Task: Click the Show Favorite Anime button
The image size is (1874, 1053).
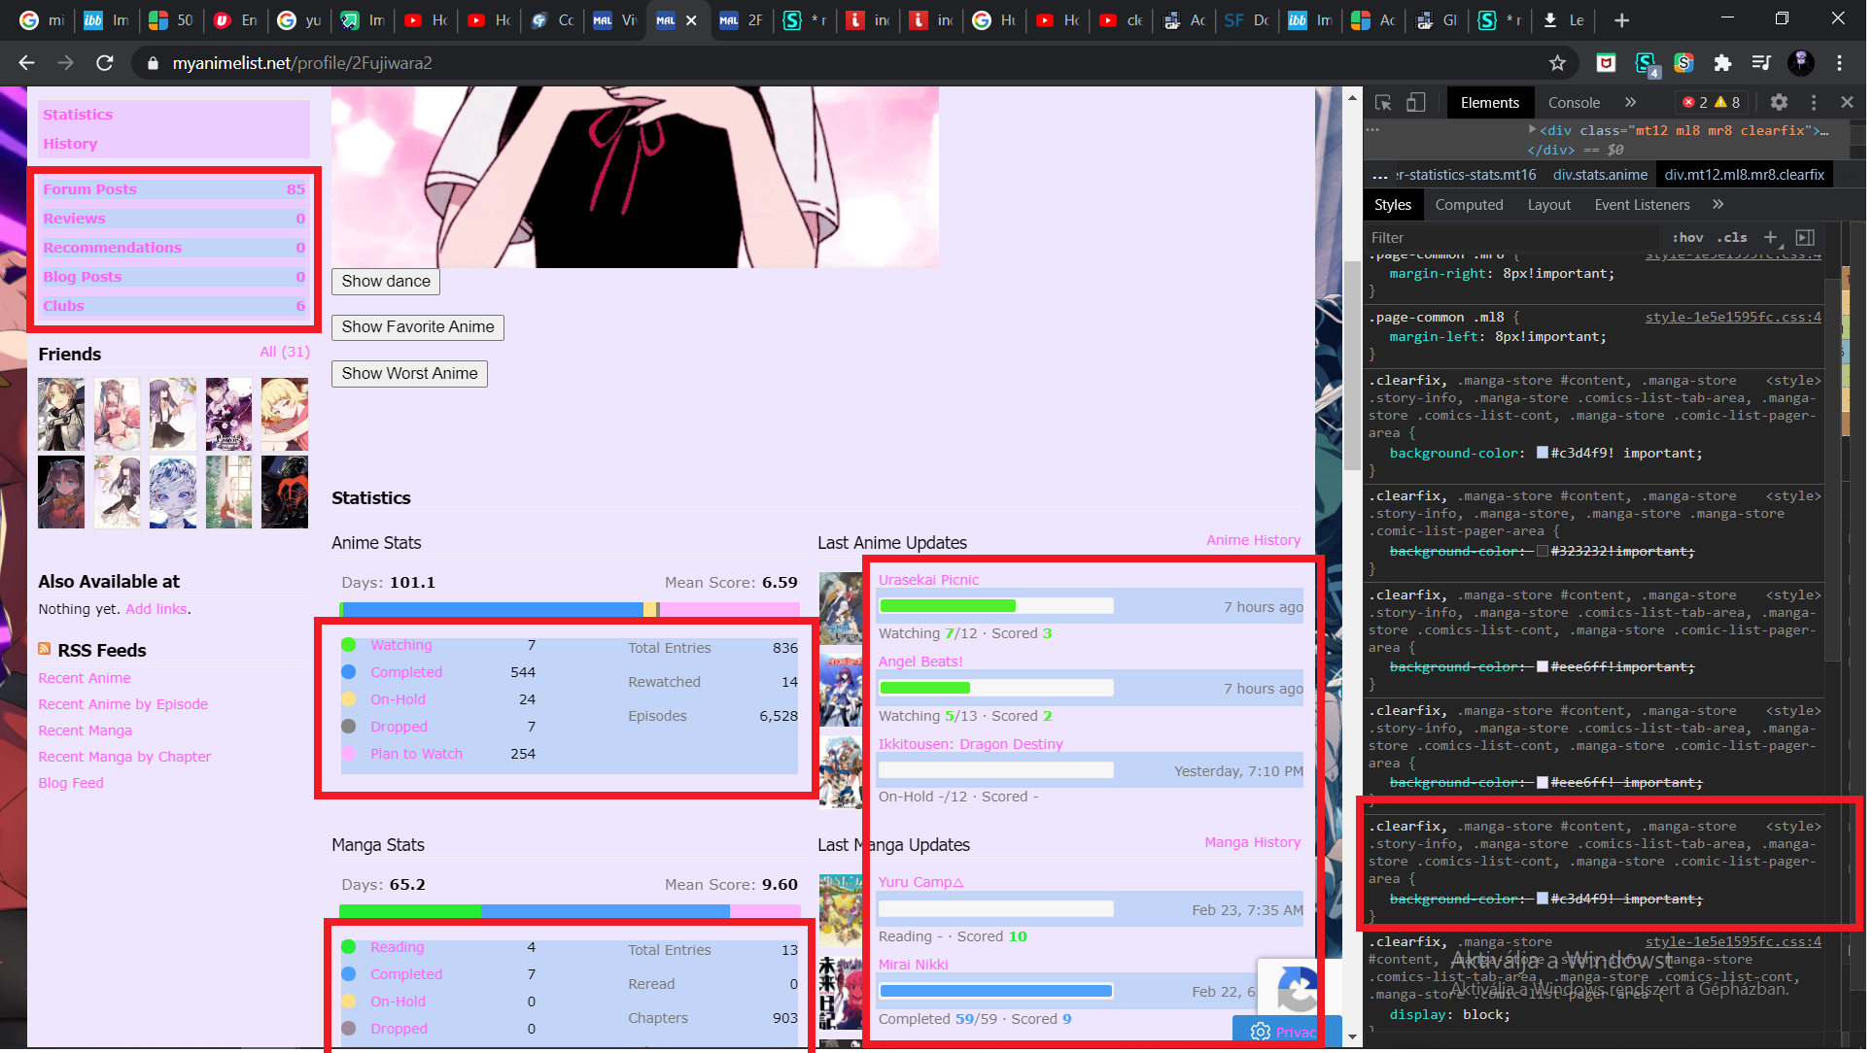Action: 418,327
